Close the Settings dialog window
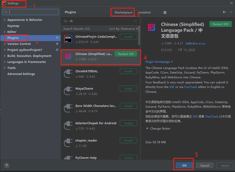 (x=231, y=3)
